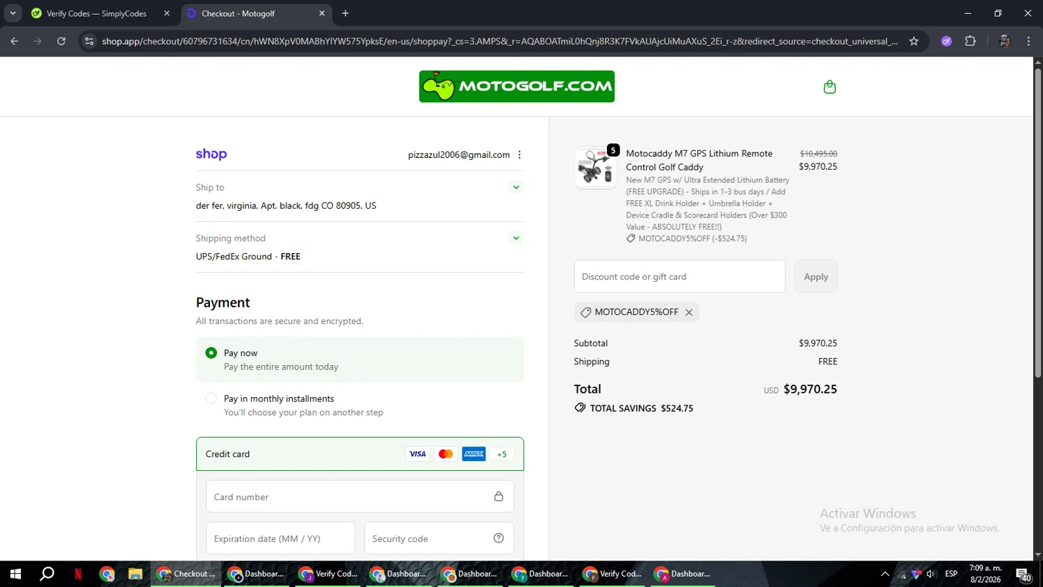Remove the MOTOCADDY5%OFF discount code
This screenshot has width=1043, height=587.
click(689, 312)
